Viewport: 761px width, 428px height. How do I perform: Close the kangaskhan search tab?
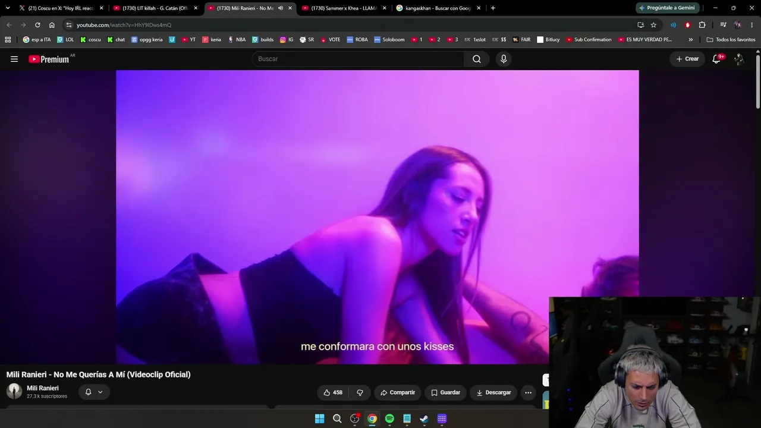479,8
